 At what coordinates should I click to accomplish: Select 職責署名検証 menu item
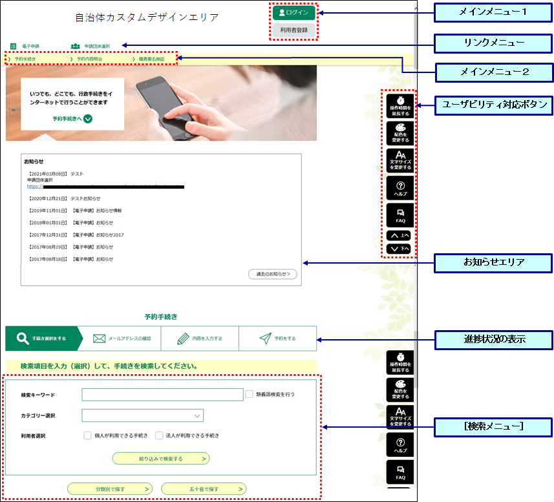tap(151, 59)
